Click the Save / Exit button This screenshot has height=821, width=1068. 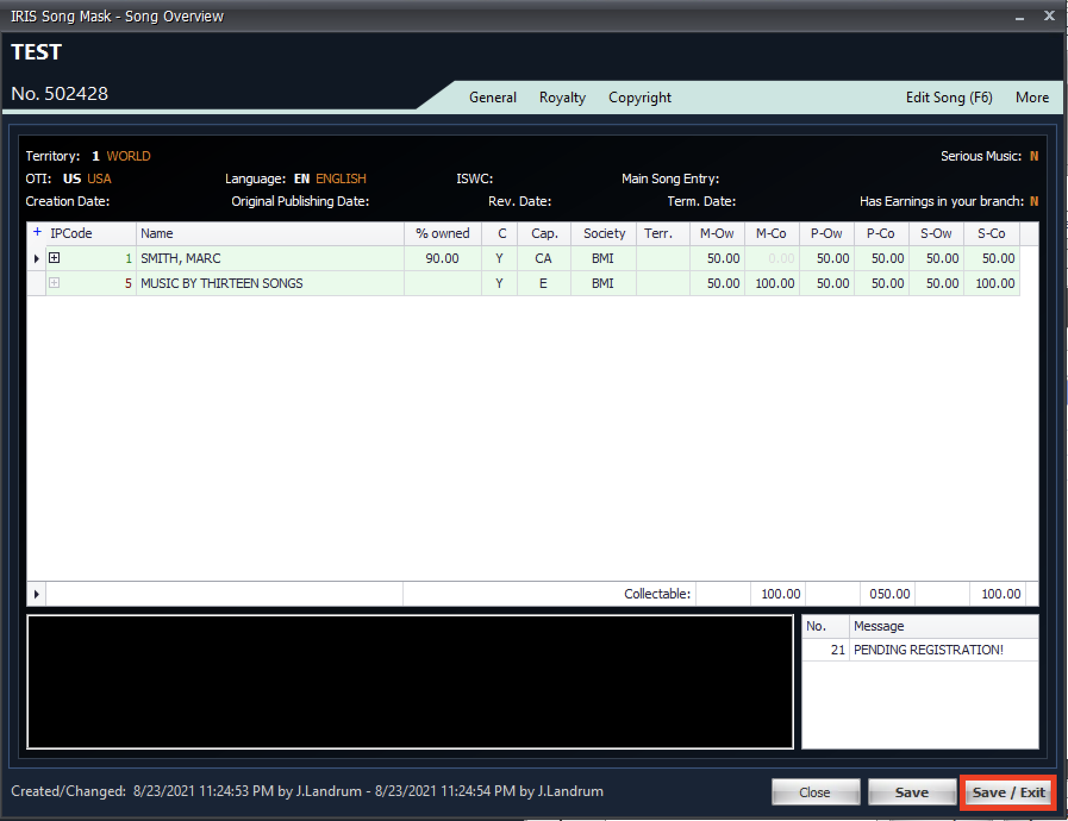pos(1008,792)
